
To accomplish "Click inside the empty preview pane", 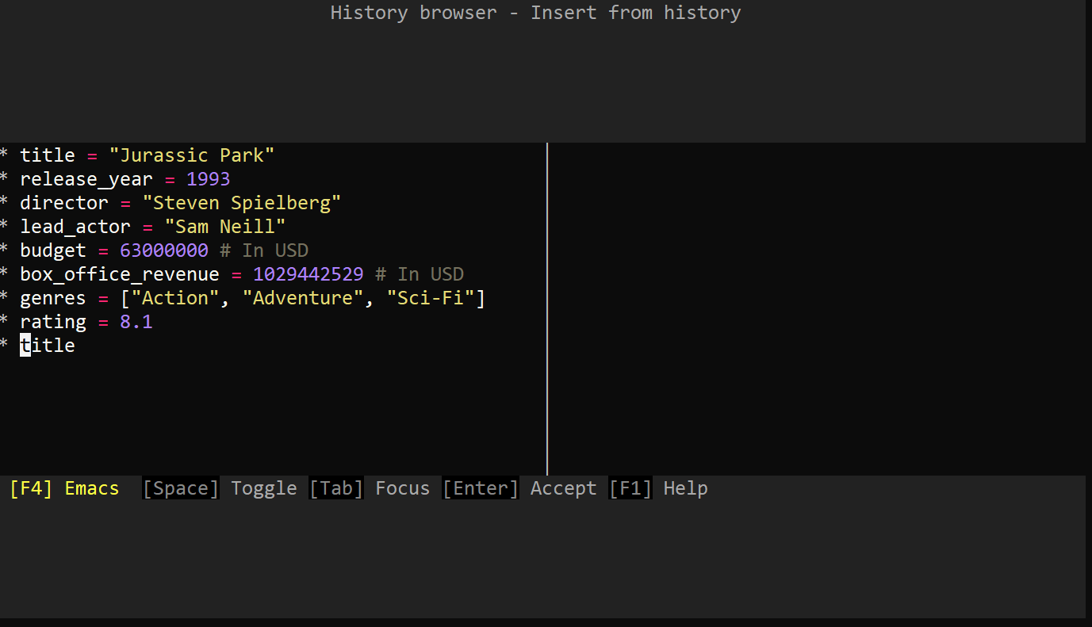I will click(x=817, y=309).
